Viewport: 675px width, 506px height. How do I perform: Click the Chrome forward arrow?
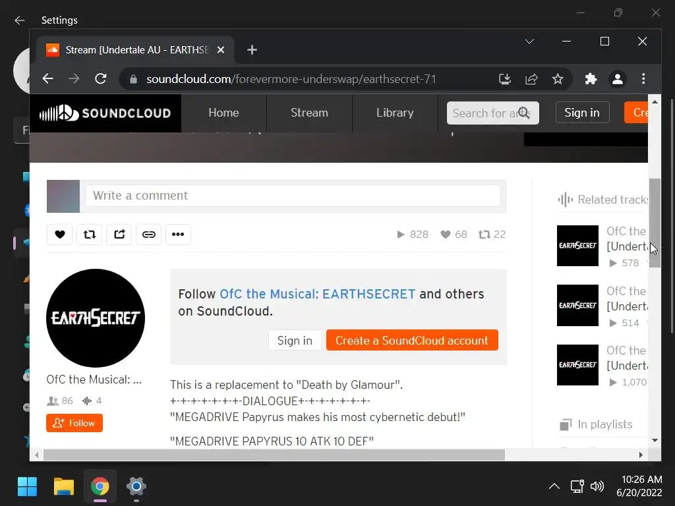click(x=74, y=79)
